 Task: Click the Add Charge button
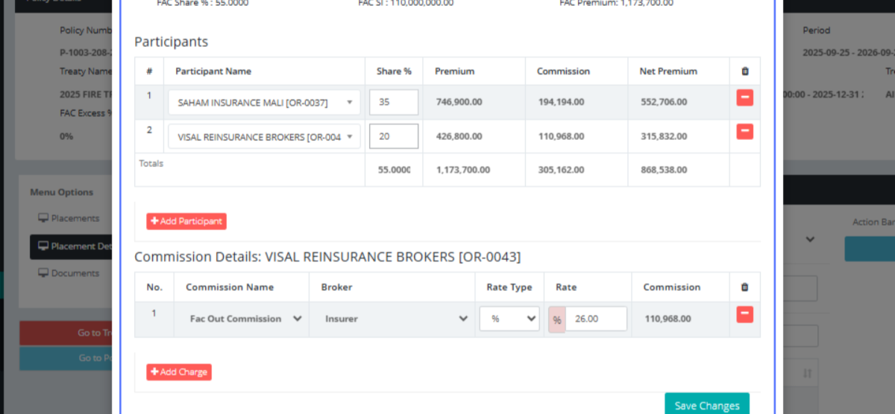click(x=179, y=372)
